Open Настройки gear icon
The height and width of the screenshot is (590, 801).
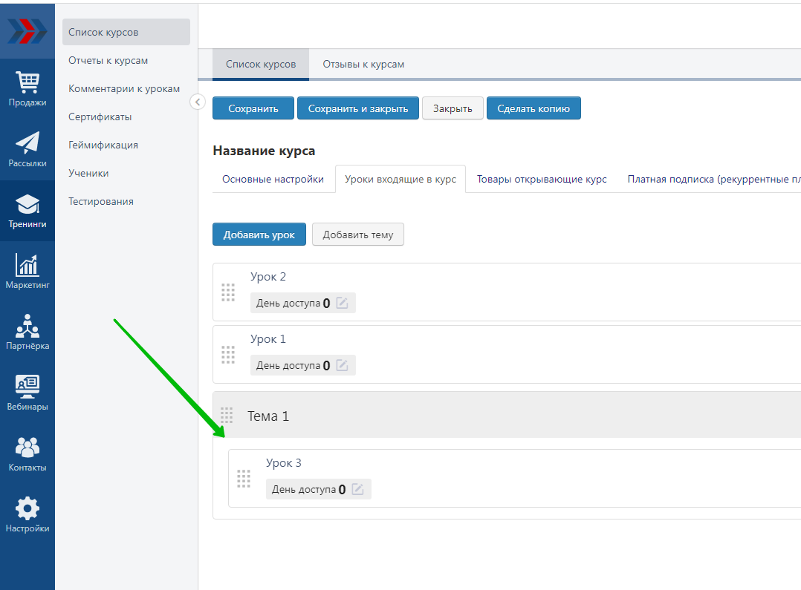[x=27, y=514]
